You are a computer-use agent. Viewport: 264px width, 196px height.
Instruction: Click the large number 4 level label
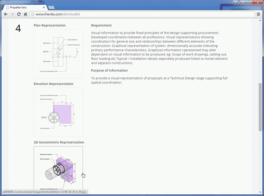tap(18, 28)
